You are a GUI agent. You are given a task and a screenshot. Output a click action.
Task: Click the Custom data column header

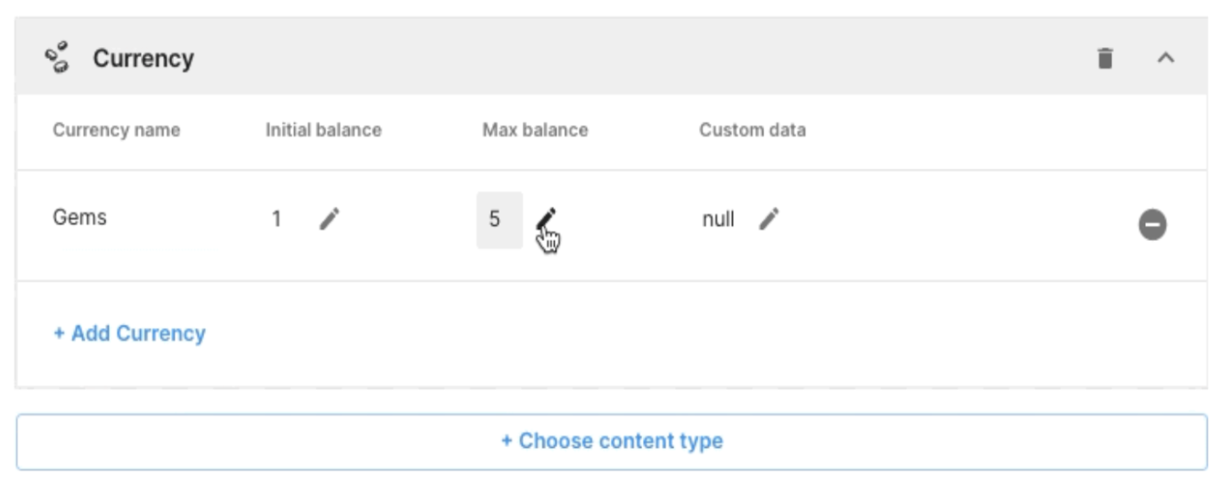click(752, 130)
